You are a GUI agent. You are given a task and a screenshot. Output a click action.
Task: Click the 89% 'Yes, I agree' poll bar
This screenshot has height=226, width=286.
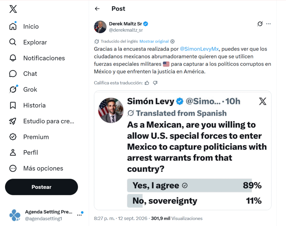click(194, 185)
